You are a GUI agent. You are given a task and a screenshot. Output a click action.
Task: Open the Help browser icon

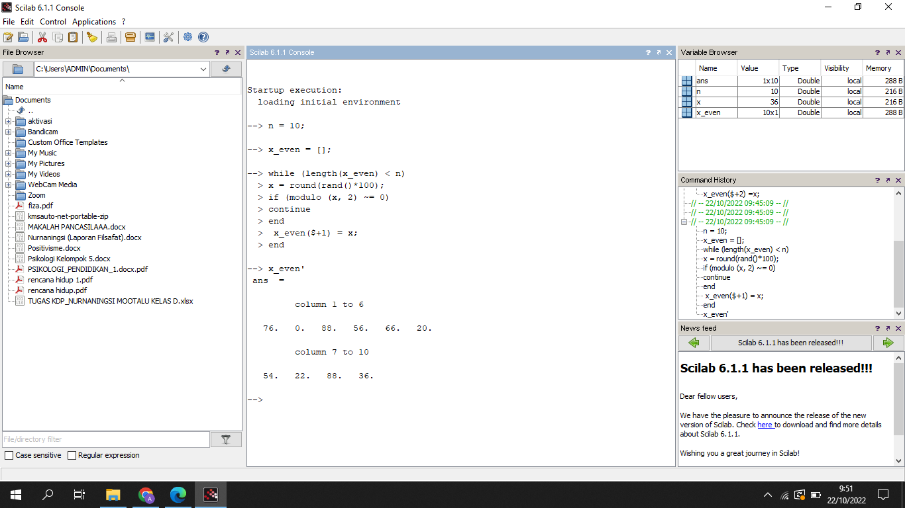coord(203,37)
